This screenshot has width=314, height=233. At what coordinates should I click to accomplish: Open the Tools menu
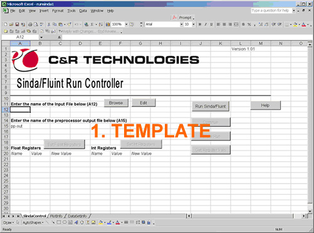[x=71, y=11]
